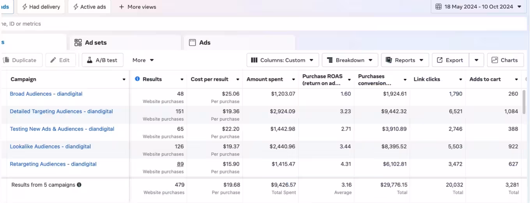Click the 479 total website purchases value
Screen dimensions: 530x203
(180, 185)
